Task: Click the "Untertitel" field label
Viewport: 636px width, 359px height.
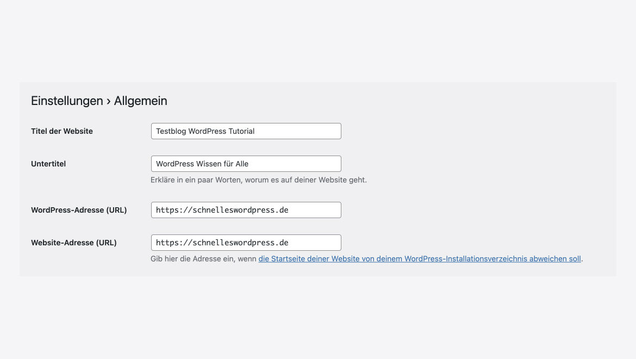Action: tap(48, 164)
